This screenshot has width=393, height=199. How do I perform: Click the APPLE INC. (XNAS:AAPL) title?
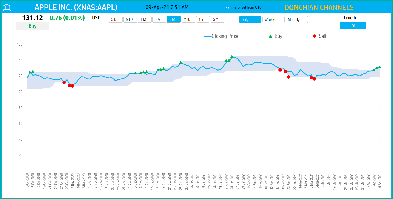tap(76, 7)
